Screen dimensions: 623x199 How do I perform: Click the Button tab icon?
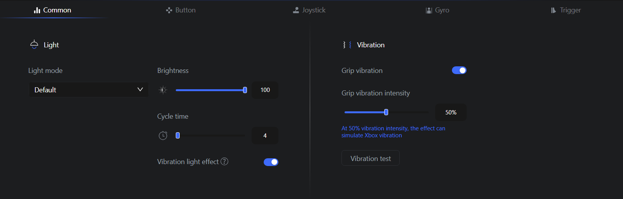point(169,10)
